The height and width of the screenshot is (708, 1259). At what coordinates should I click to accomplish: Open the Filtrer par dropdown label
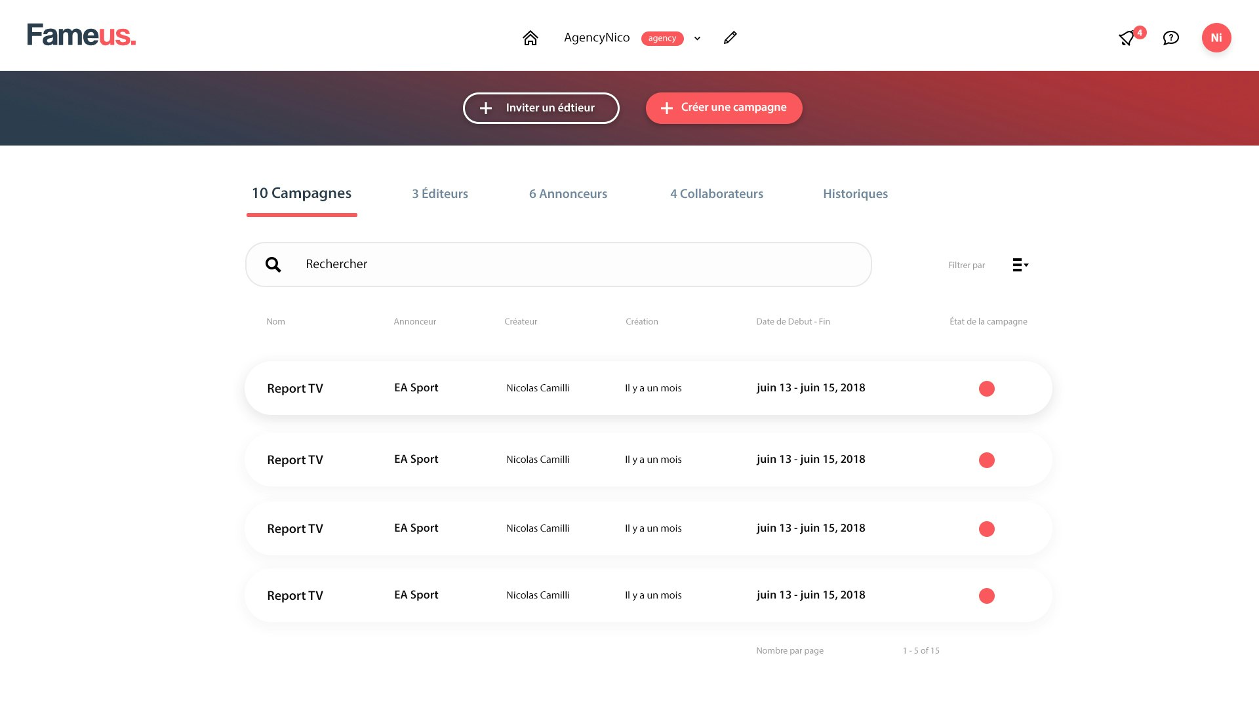coord(966,265)
